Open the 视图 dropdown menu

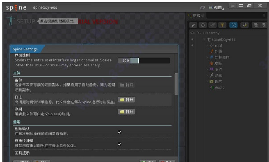coord(217,7)
